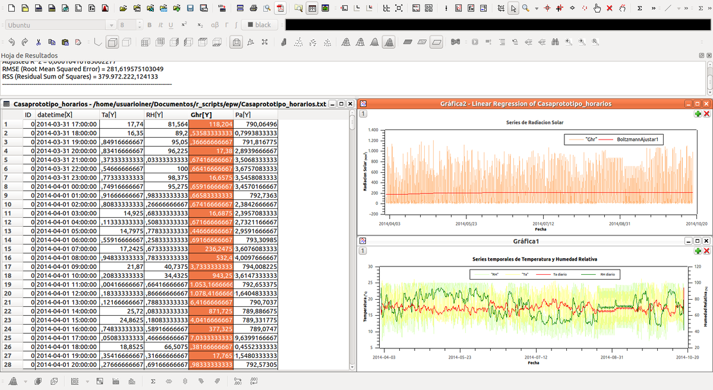Open the sigma statistics tool in top toolbar

[x=639, y=9]
